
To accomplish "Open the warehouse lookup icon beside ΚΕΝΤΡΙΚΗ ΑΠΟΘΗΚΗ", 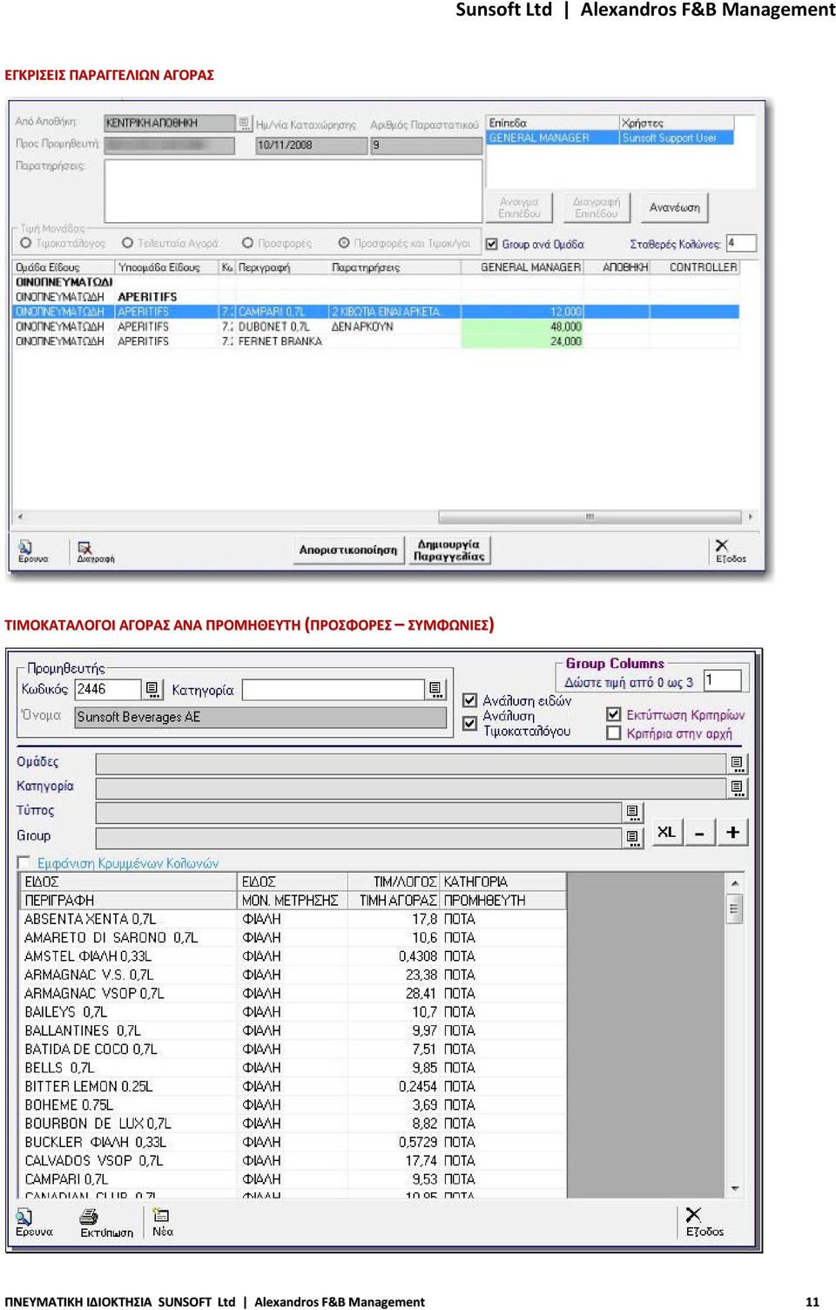I will [245, 123].
